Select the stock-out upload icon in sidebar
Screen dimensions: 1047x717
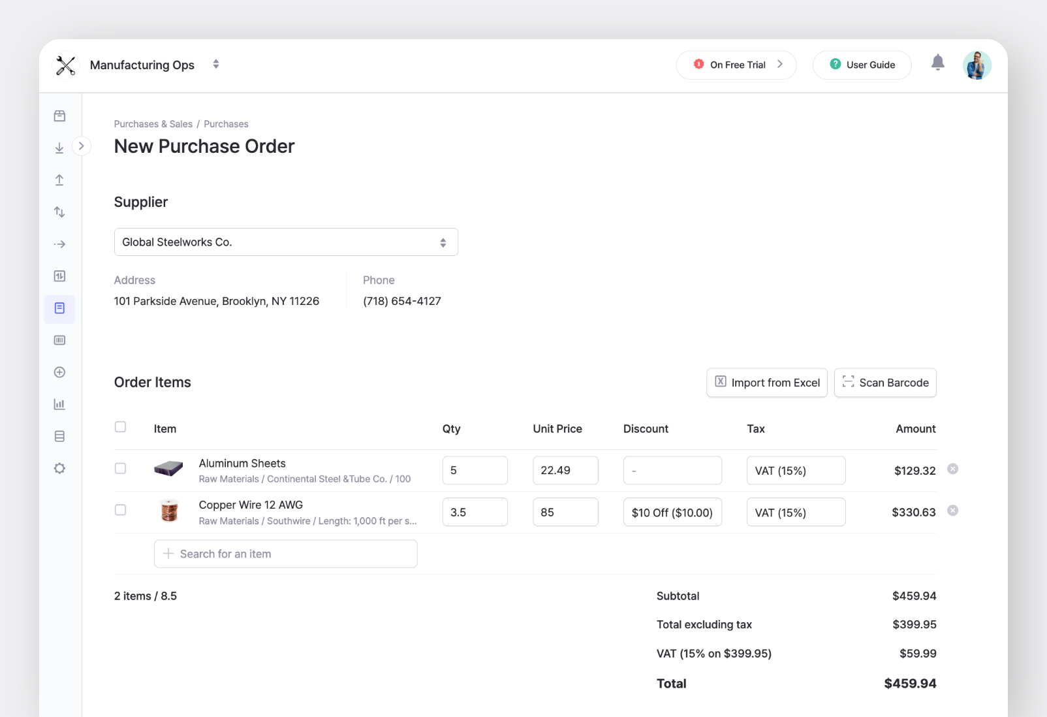[x=59, y=180]
